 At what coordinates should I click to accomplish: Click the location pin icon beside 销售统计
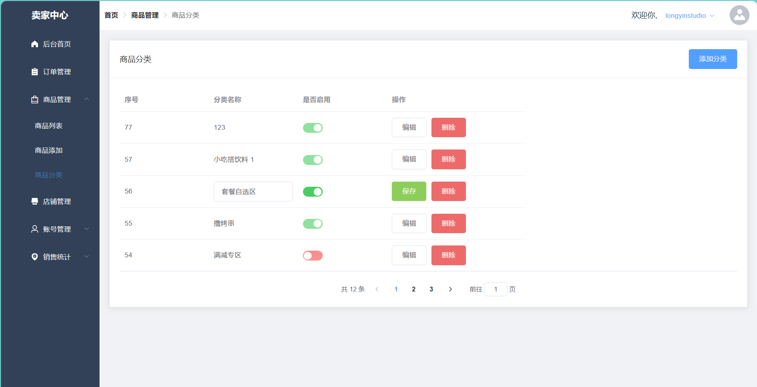click(34, 257)
